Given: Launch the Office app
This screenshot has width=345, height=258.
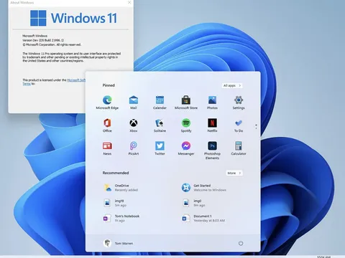Looking at the screenshot, I should pyautogui.click(x=107, y=125).
